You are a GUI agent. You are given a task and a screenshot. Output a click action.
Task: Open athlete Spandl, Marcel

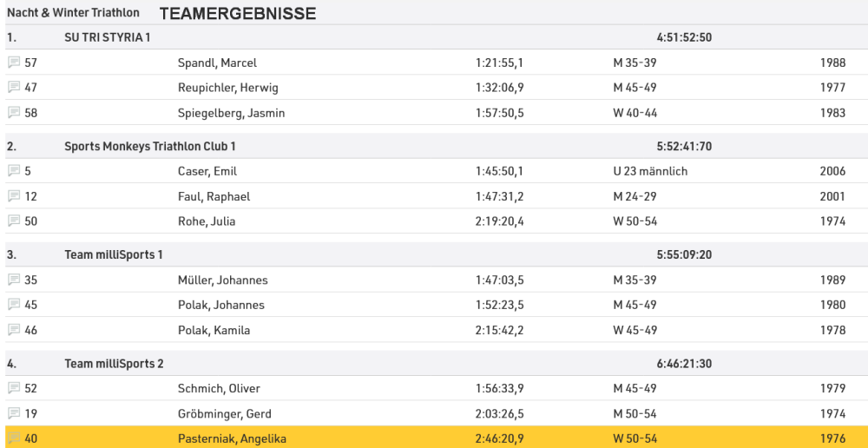(x=217, y=63)
